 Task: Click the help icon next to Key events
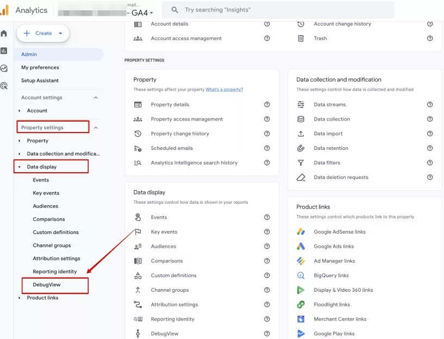coord(267,232)
